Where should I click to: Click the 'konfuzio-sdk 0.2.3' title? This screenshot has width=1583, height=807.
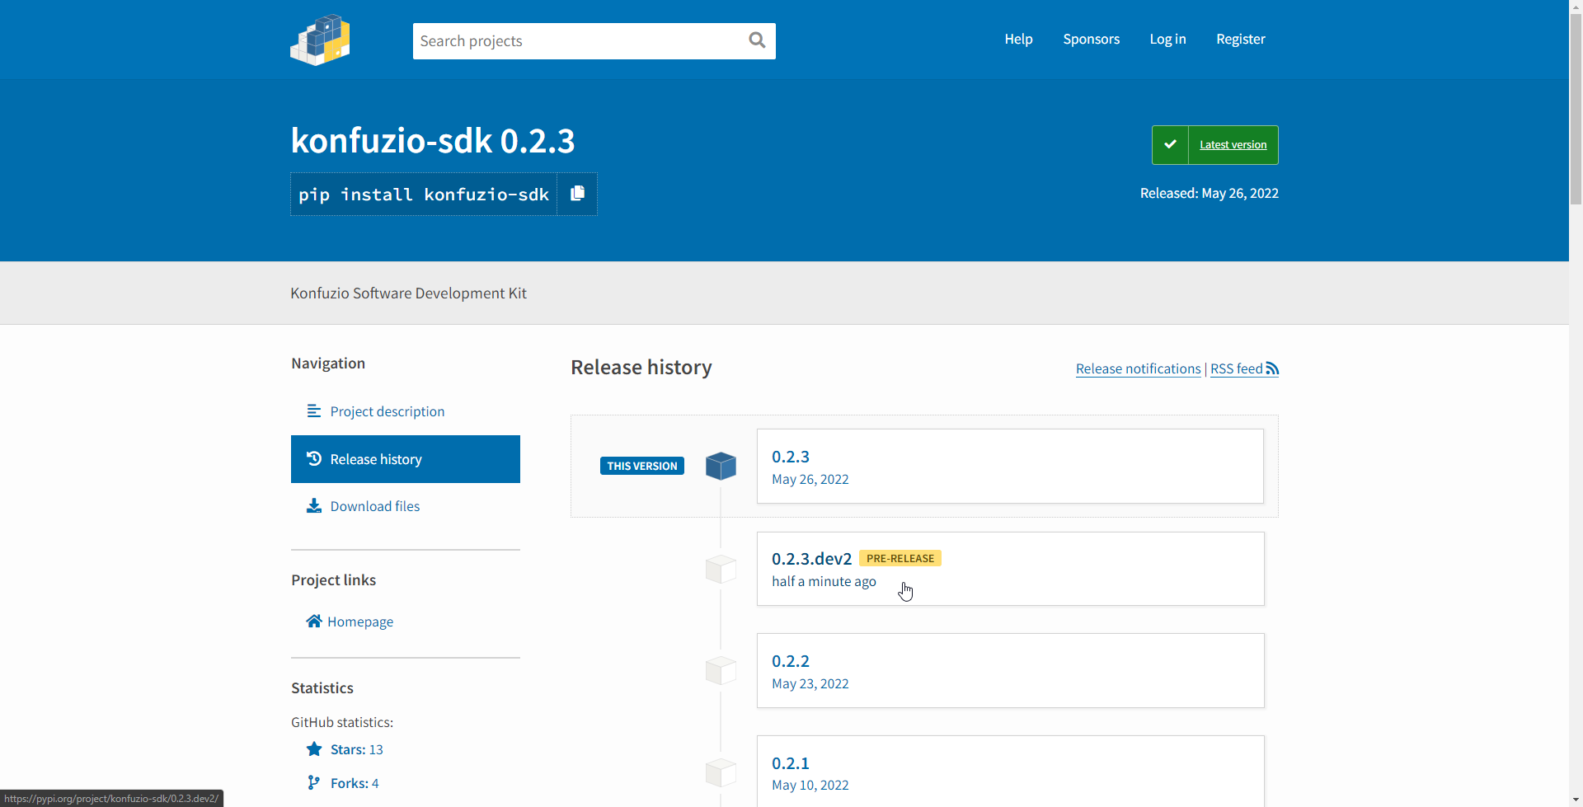(x=433, y=141)
